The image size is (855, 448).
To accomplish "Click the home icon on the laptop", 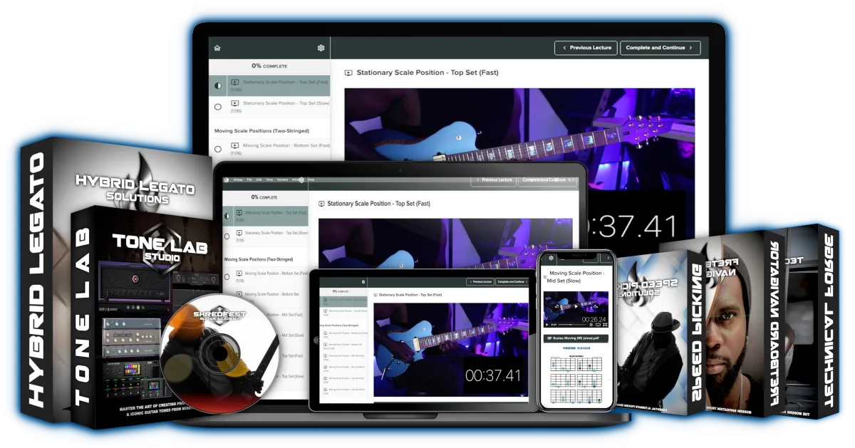I will [227, 179].
